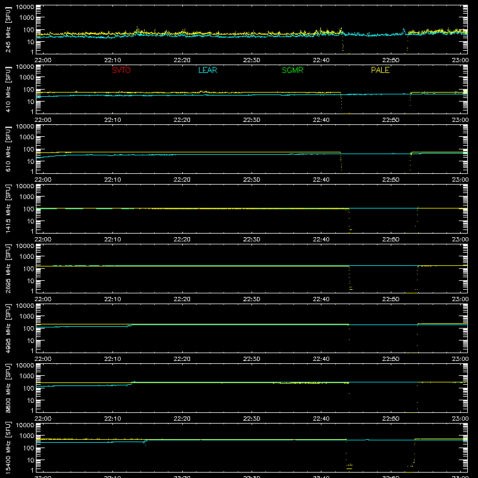Click the 10 tick on the 1415 MHz axis
Viewport: 478px width, 478px height.
(30, 221)
